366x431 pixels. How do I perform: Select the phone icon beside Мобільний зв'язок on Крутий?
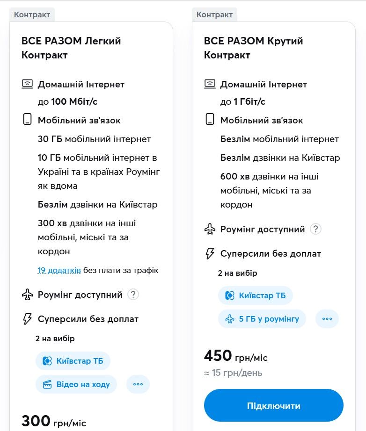[x=209, y=120]
